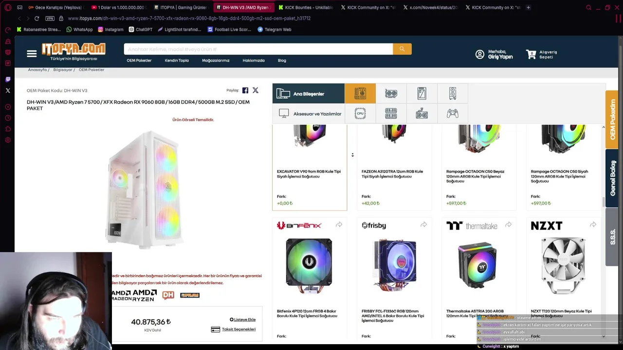Share product on Facebook icon
Viewport: 623px width, 350px height.
point(245,90)
